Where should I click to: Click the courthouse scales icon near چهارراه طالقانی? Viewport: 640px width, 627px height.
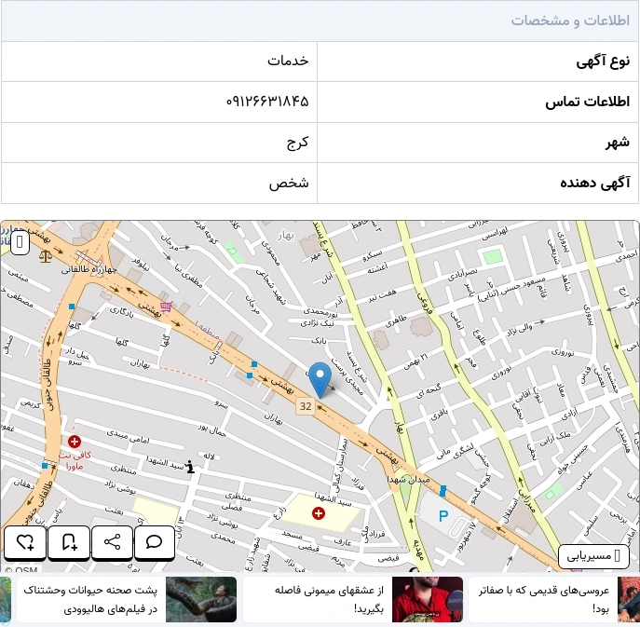pos(46,256)
